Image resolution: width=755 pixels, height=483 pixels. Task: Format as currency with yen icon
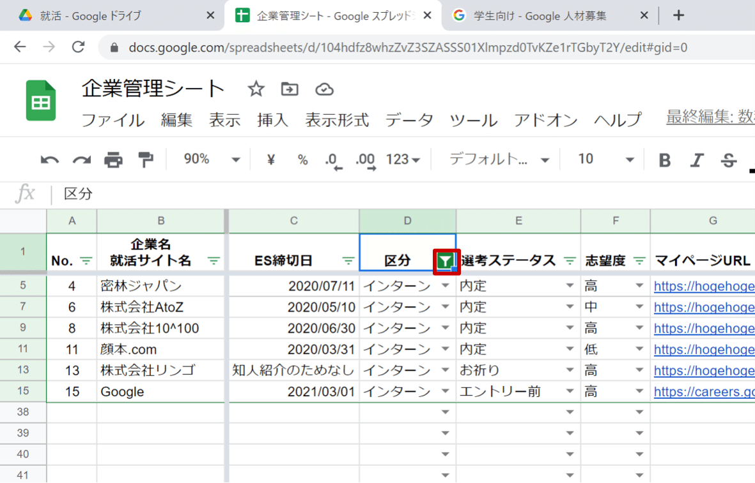[270, 160]
